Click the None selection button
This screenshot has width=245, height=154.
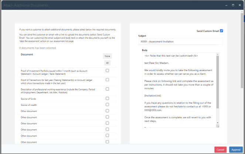(x=107, y=56)
